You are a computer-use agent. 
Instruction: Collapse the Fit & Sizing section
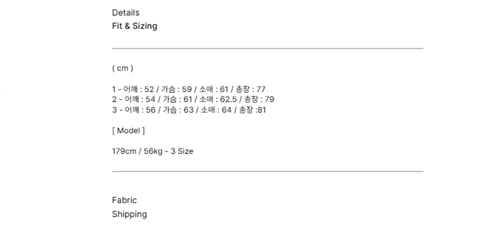(134, 26)
